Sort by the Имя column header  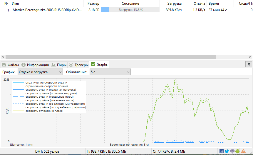[x=46, y=4]
